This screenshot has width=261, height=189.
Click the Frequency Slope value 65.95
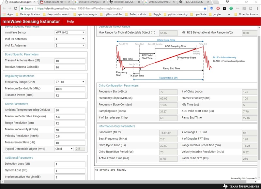(x=168, y=98)
